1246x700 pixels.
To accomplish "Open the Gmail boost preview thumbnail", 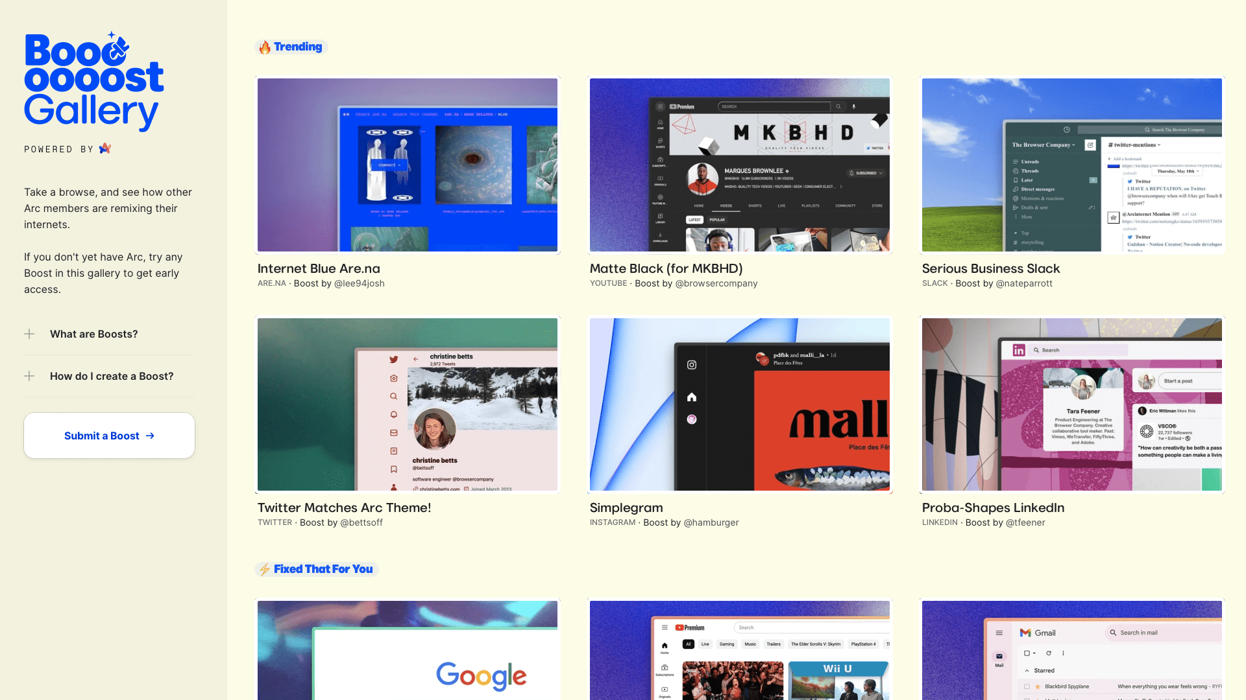I will click(x=1072, y=650).
